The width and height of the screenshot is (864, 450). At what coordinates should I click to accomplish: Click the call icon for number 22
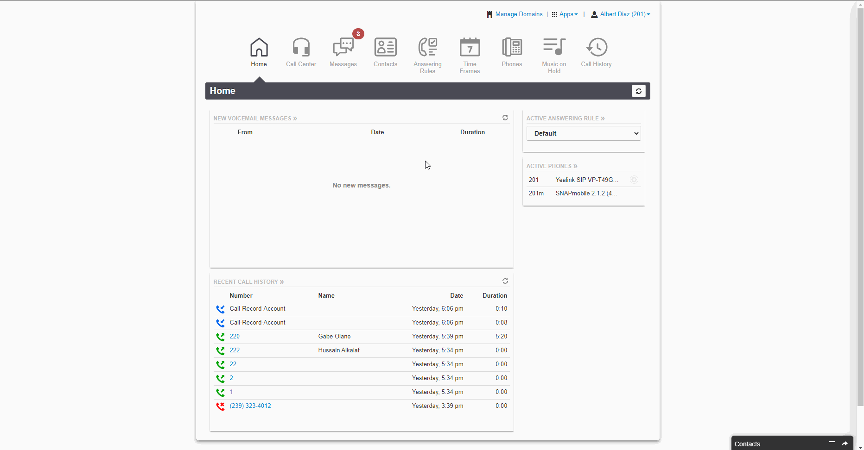[220, 364]
